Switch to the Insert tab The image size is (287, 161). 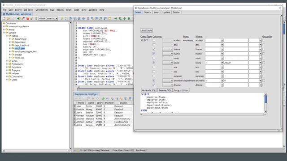(x=157, y=12)
